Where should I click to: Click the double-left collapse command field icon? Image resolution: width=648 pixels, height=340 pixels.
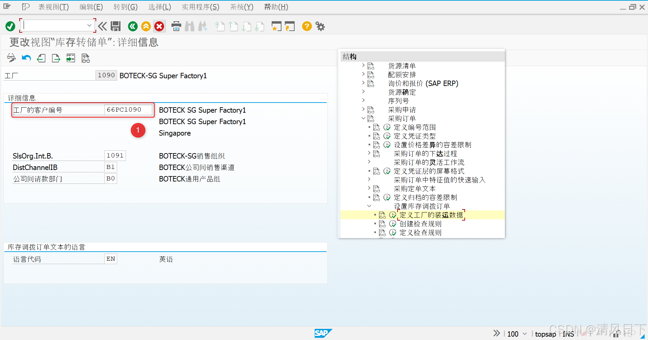coord(102,26)
